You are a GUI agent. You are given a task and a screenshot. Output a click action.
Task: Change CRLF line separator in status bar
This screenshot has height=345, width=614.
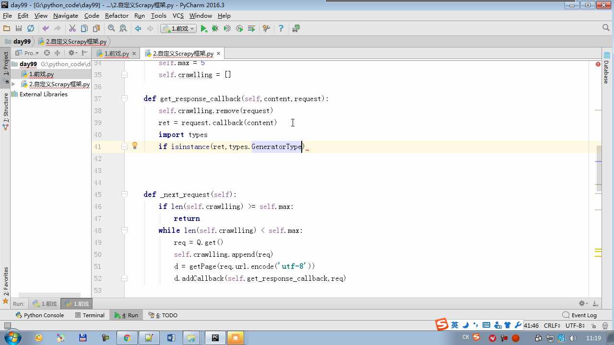552,325
